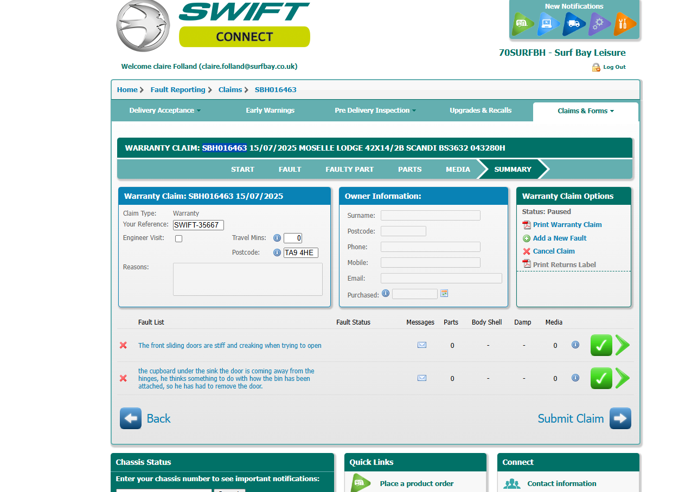Click the PDF icon beside Print Returns Label
Screen dimensions: 698x492
(526, 264)
